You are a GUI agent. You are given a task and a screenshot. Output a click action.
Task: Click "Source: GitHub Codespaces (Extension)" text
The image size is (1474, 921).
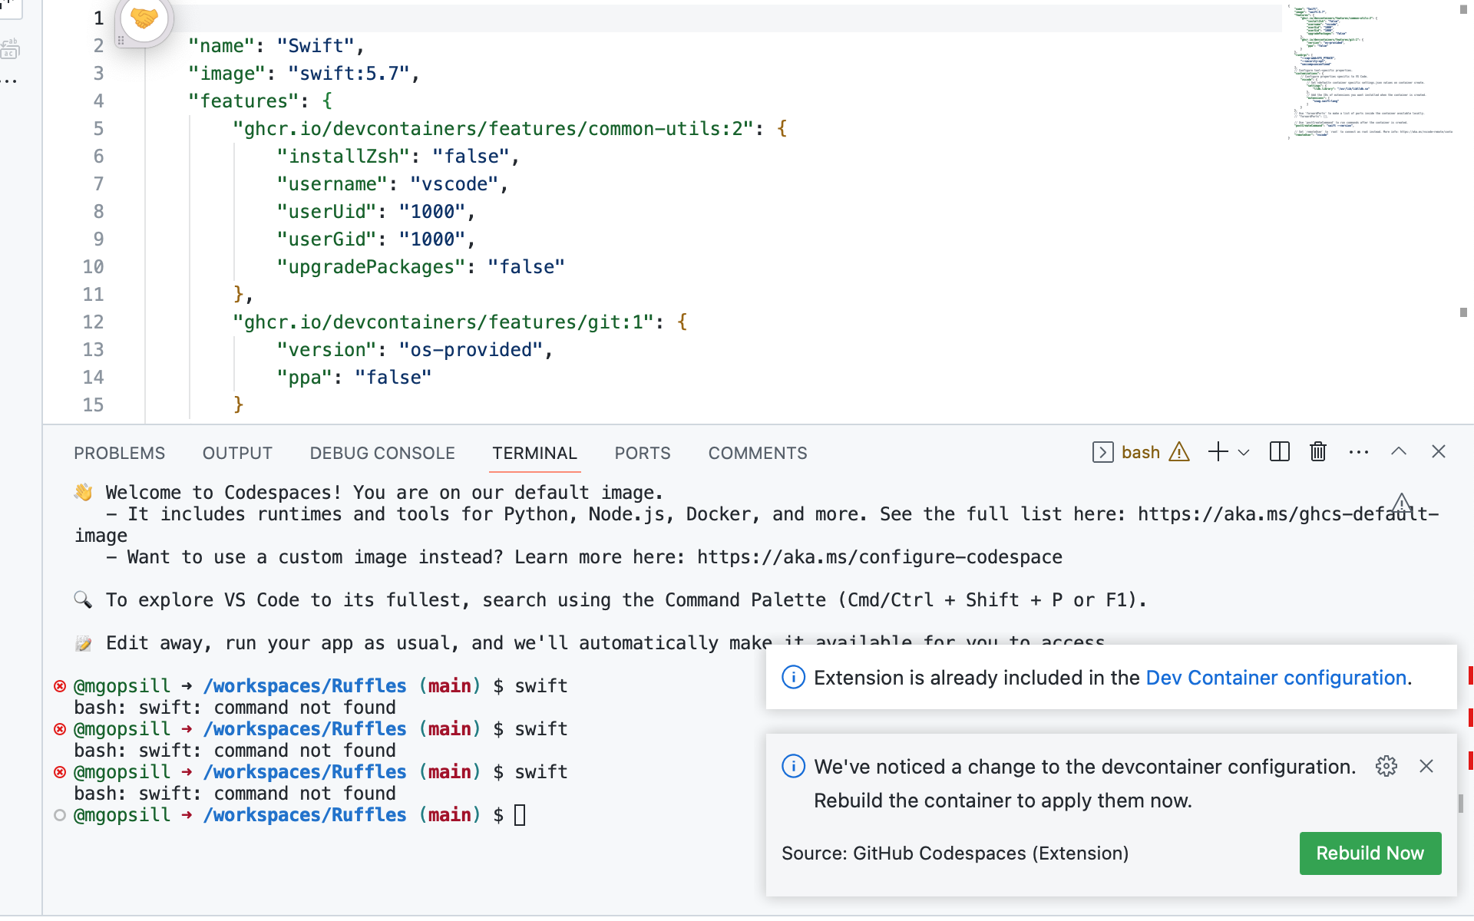[x=955, y=853]
